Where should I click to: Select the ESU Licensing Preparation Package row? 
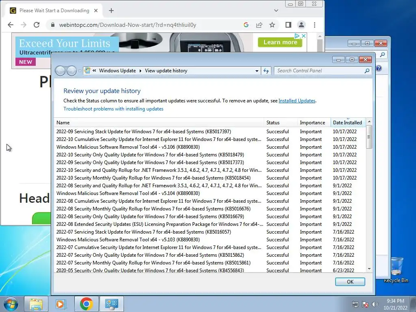tap(210, 224)
